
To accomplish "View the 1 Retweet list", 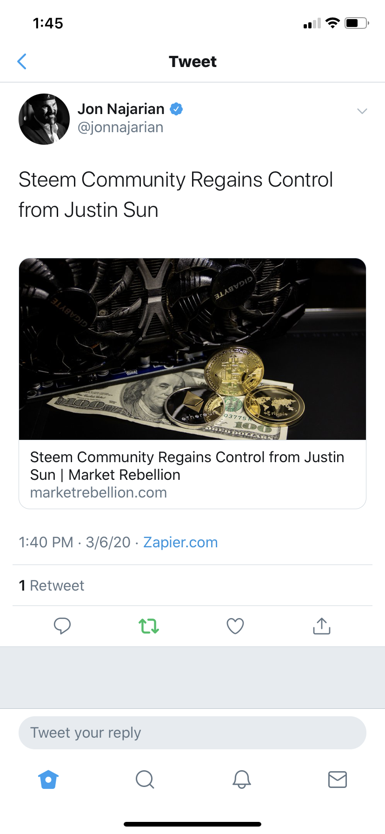I will point(52,585).
